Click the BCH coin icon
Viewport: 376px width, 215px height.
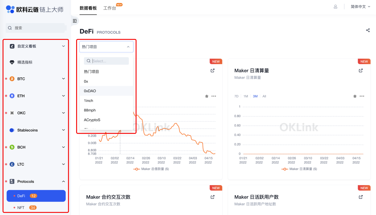point(12,147)
